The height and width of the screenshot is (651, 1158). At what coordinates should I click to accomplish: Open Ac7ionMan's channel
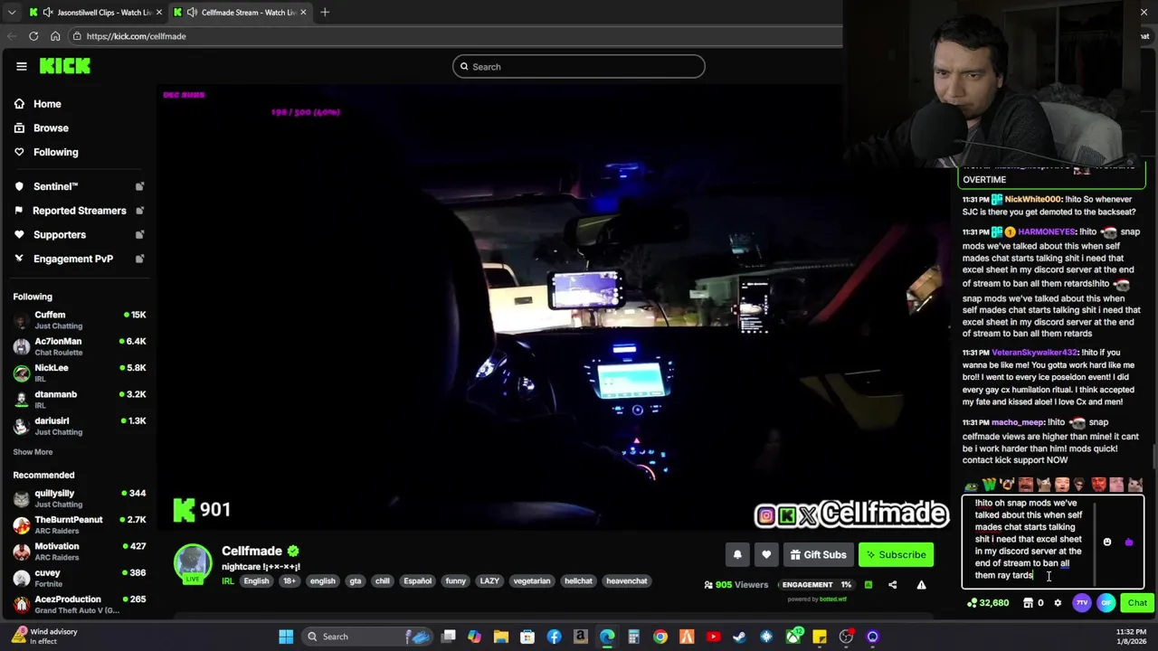[80, 346]
